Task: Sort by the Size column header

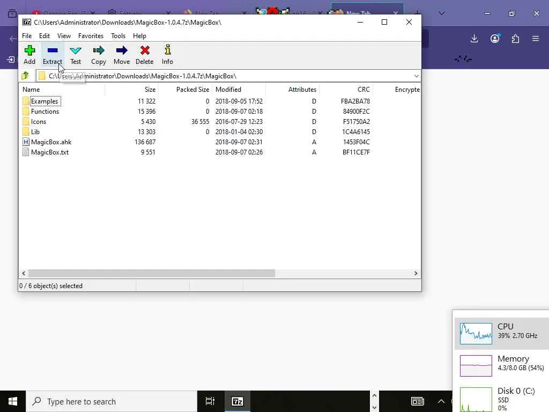Action: [132, 90]
